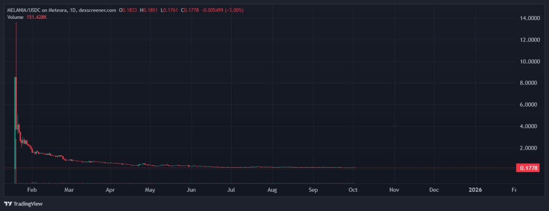Select May on the time axis
The image size is (549, 211).
coord(150,190)
